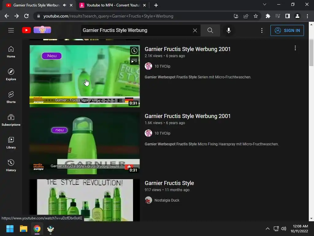The height and width of the screenshot is (236, 314).
Task: Start voice search with the microphone
Action: coord(228,30)
